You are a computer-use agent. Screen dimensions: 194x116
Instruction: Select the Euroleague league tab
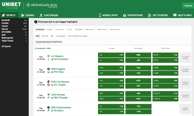click(61, 36)
